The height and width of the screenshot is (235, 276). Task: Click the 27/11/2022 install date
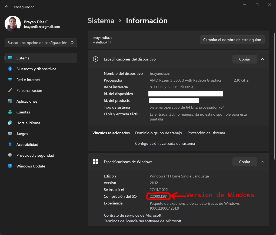coord(159,190)
